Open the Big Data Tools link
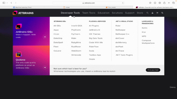 [96, 38]
